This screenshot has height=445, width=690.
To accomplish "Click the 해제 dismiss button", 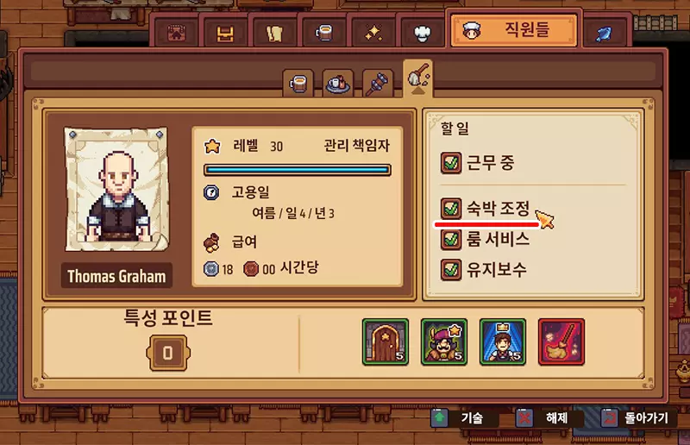I will coord(549,417).
